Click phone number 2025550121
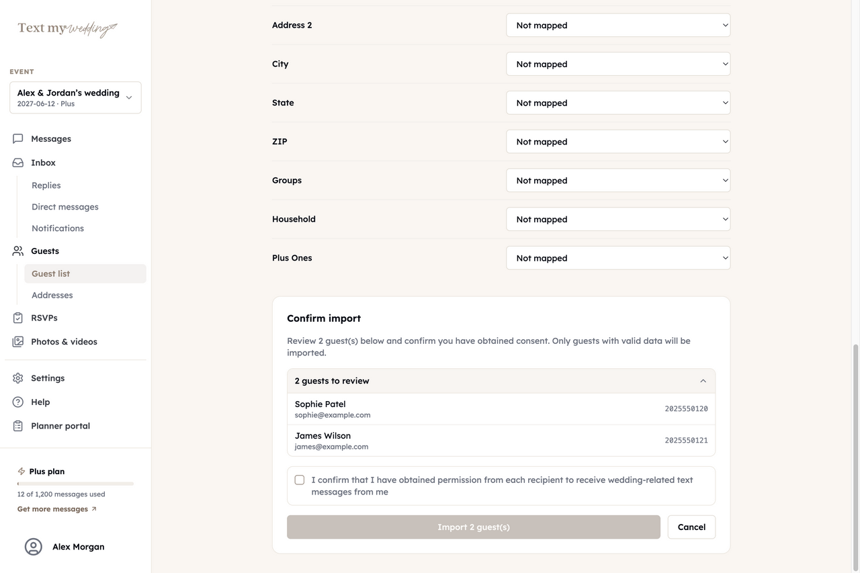 [686, 441]
